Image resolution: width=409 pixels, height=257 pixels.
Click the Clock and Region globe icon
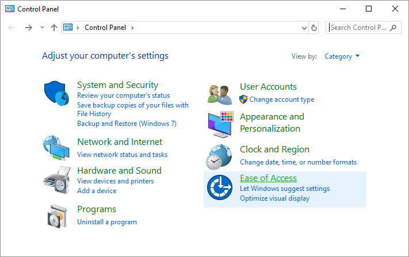(219, 157)
